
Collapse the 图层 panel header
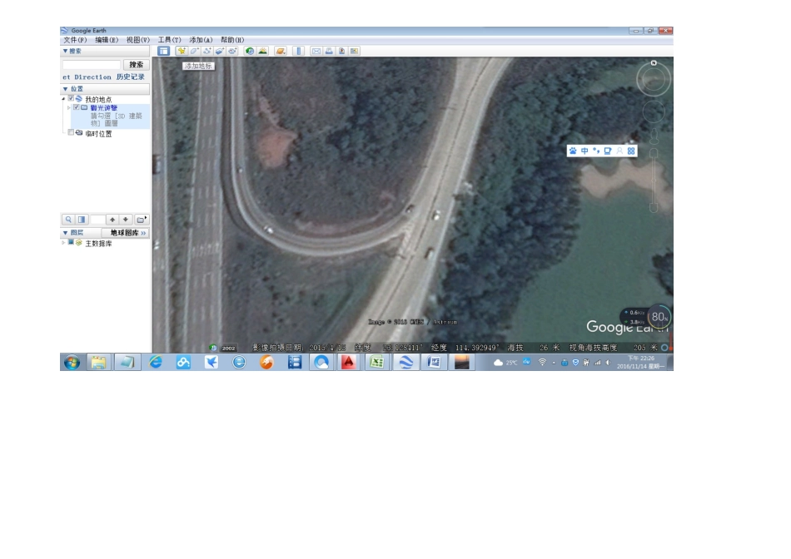point(81,233)
